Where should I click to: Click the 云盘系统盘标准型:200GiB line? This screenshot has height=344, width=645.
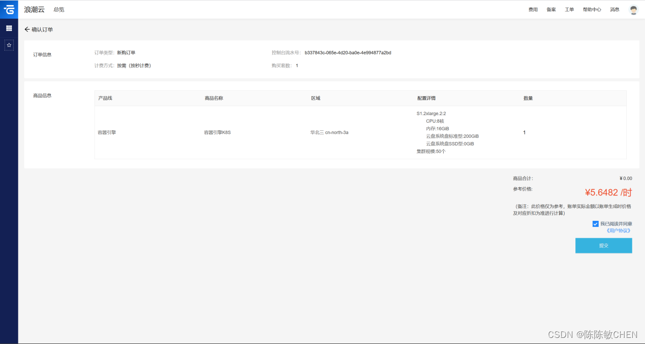click(x=452, y=136)
